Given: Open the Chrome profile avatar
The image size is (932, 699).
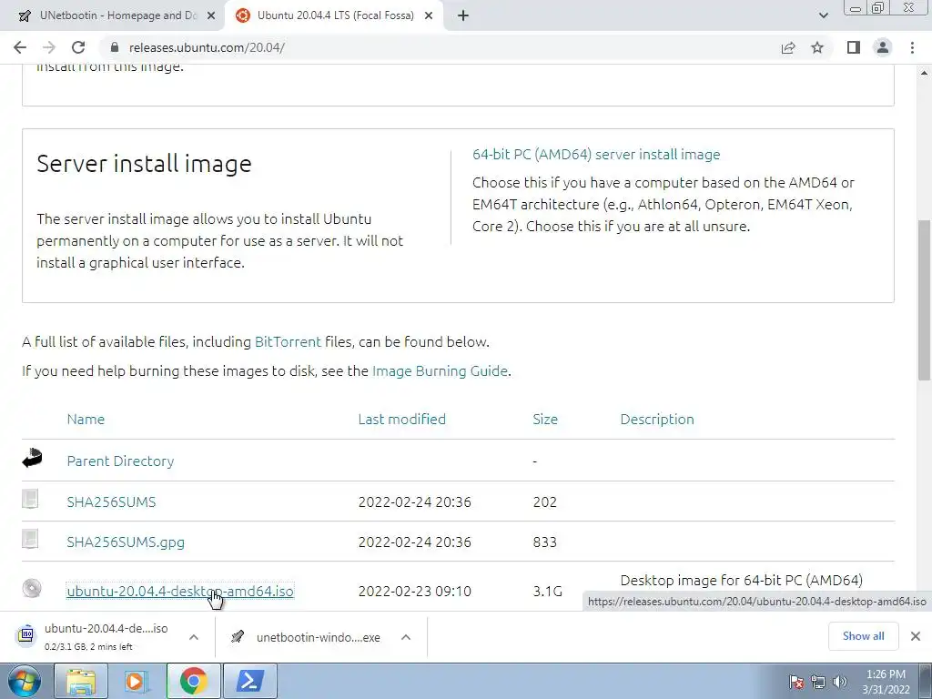Looking at the screenshot, I should 883,47.
